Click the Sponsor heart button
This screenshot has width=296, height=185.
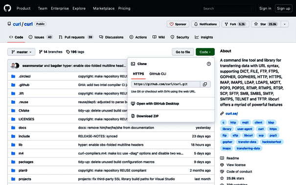click(178, 24)
